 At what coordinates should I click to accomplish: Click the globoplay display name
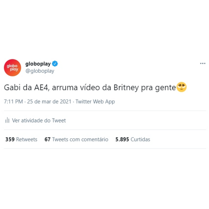tap(38, 64)
